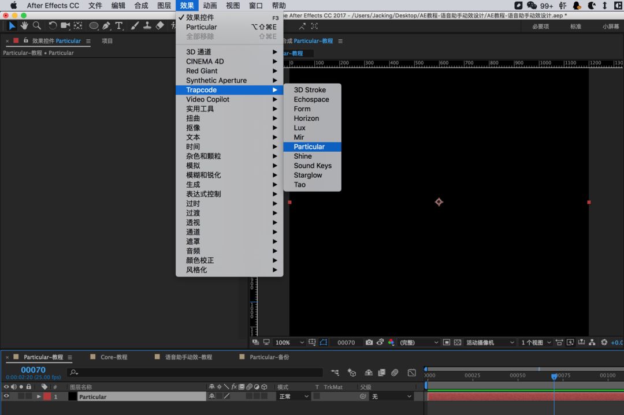This screenshot has height=415, width=624.
Task: Select the Pan Behind anchor point tool
Action: [78, 26]
